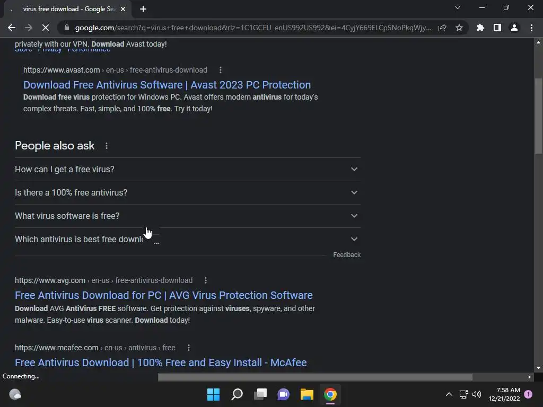Click the horizontal scrollbar thumb
The width and height of the screenshot is (543, 407).
tap(315, 377)
